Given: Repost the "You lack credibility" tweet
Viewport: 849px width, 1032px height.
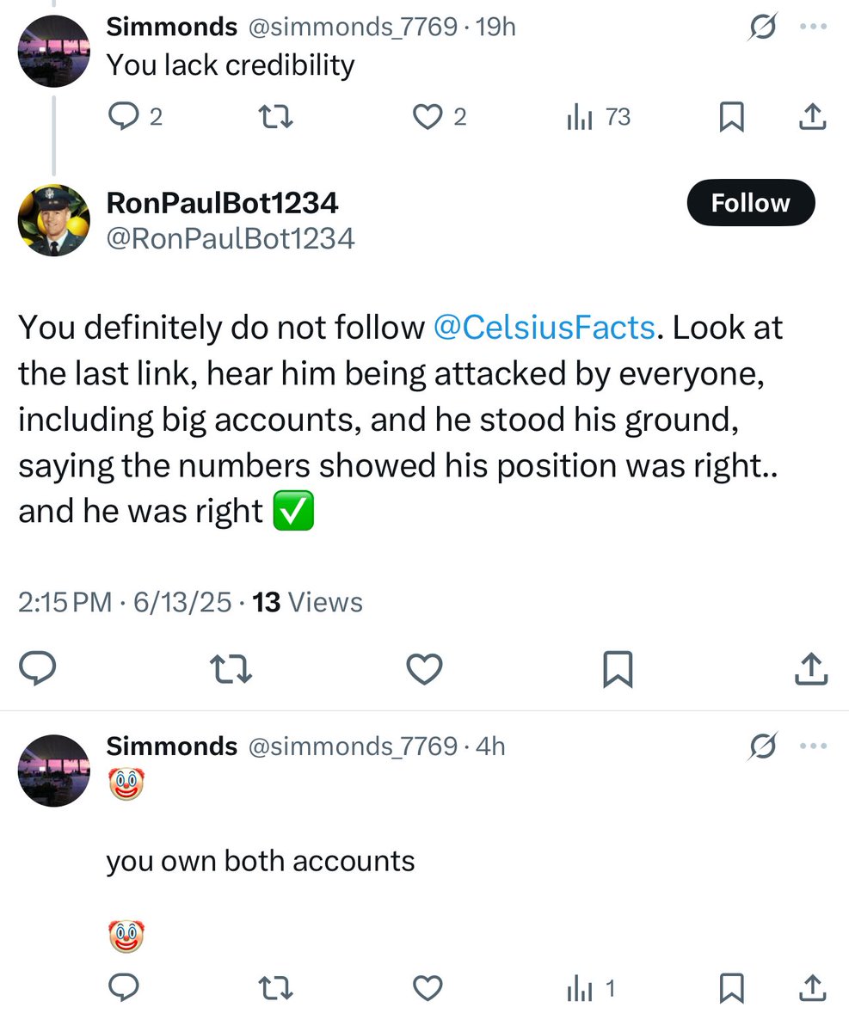Looking at the screenshot, I should pyautogui.click(x=275, y=118).
